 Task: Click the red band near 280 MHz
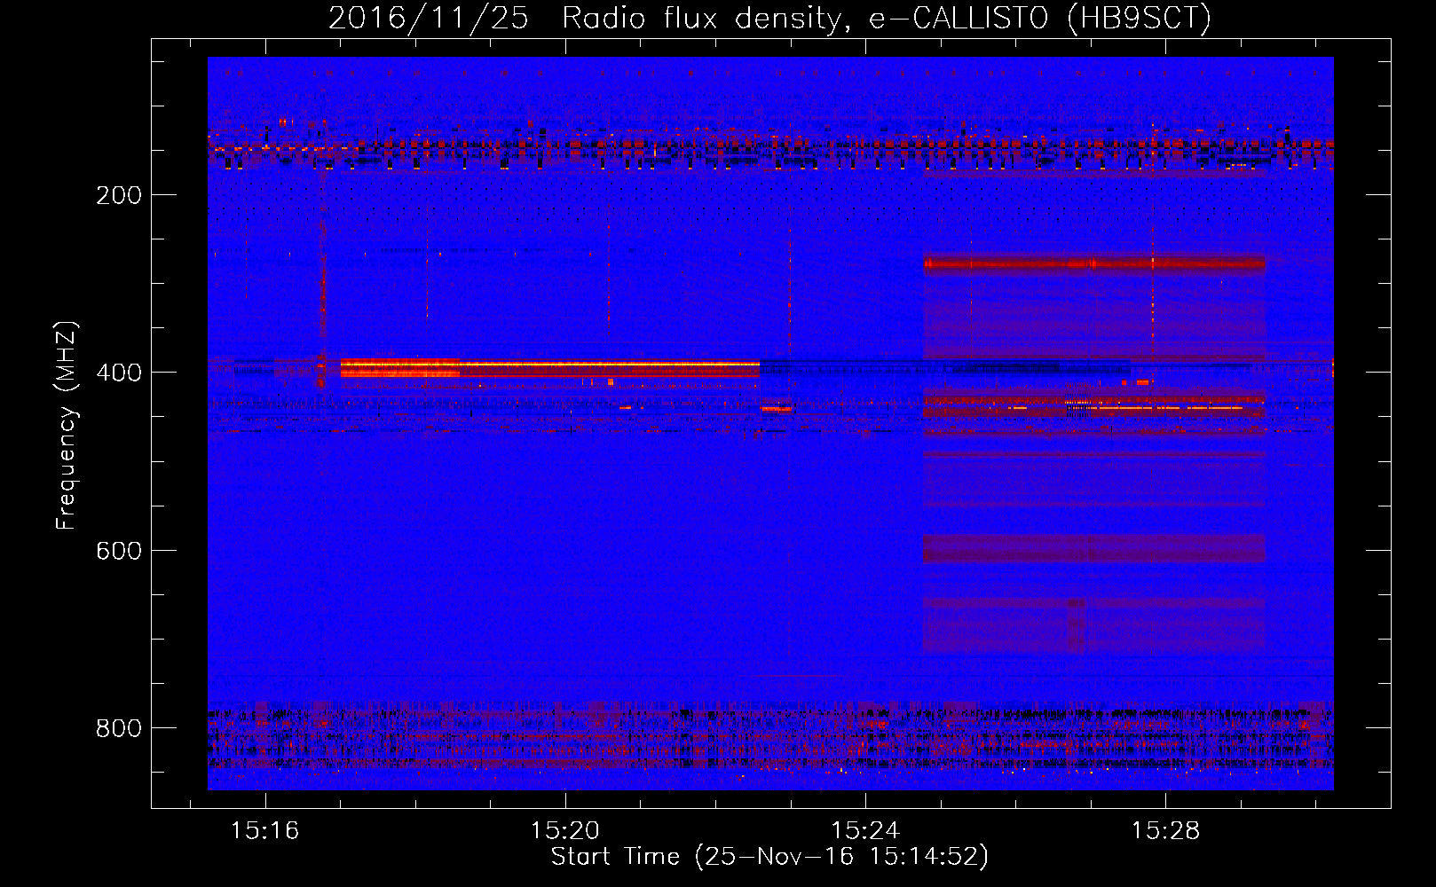pyautogui.click(x=1093, y=263)
